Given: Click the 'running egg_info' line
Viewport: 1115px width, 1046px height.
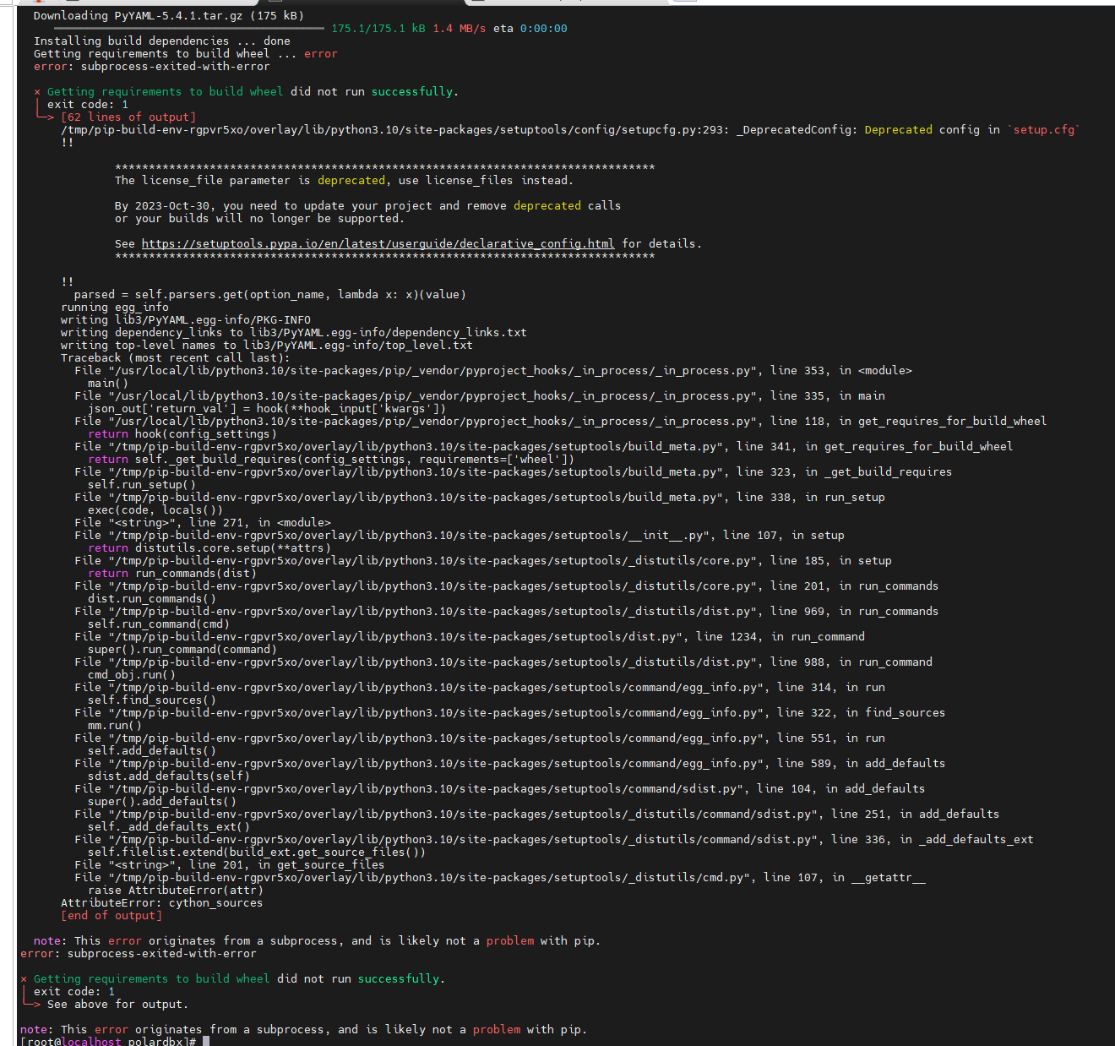Looking at the screenshot, I should pos(114,308).
